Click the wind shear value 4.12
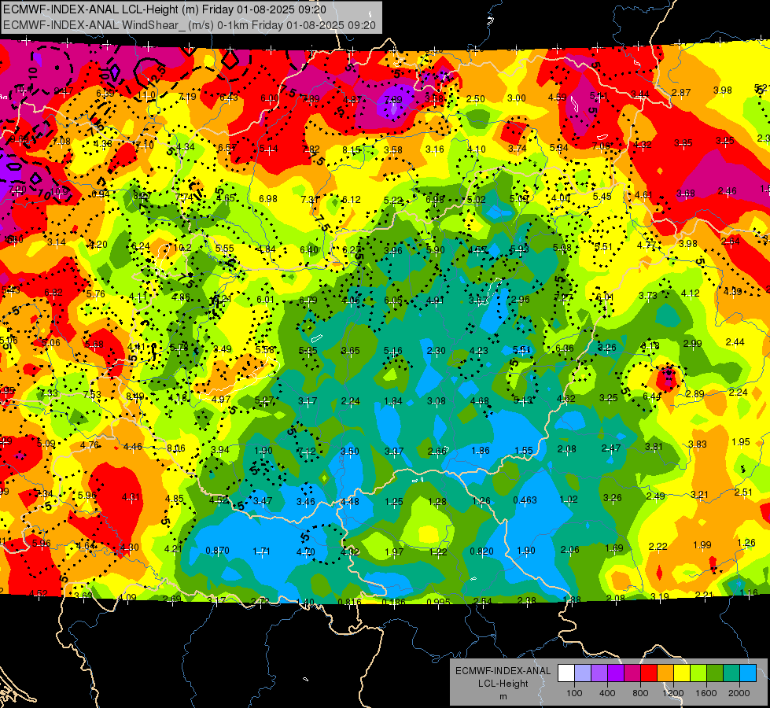The width and height of the screenshot is (770, 708). [x=690, y=293]
